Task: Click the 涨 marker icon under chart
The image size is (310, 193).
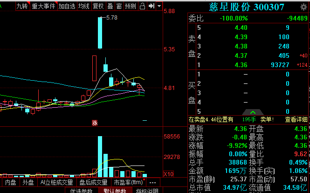Action: click(94, 123)
